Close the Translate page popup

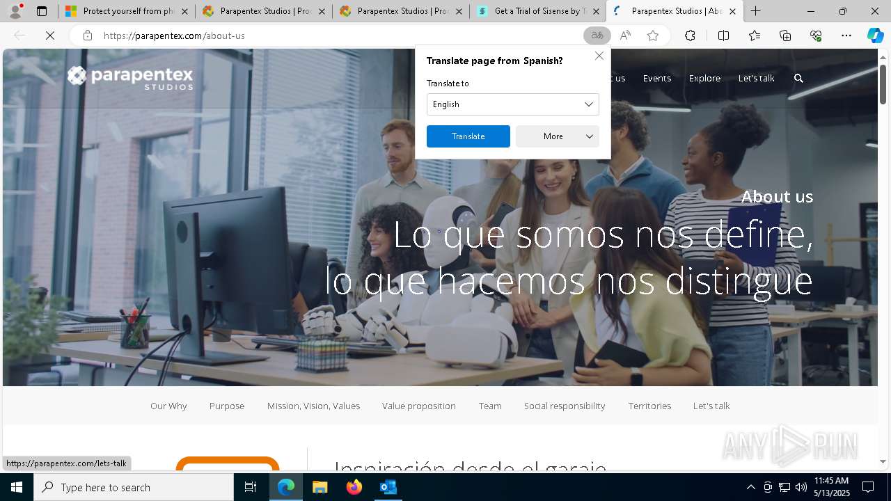pyautogui.click(x=599, y=56)
